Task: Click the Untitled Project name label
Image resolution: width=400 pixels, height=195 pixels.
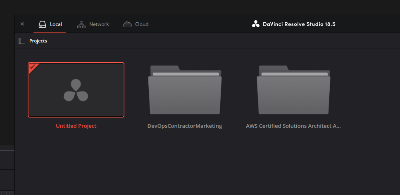Action: point(76,126)
